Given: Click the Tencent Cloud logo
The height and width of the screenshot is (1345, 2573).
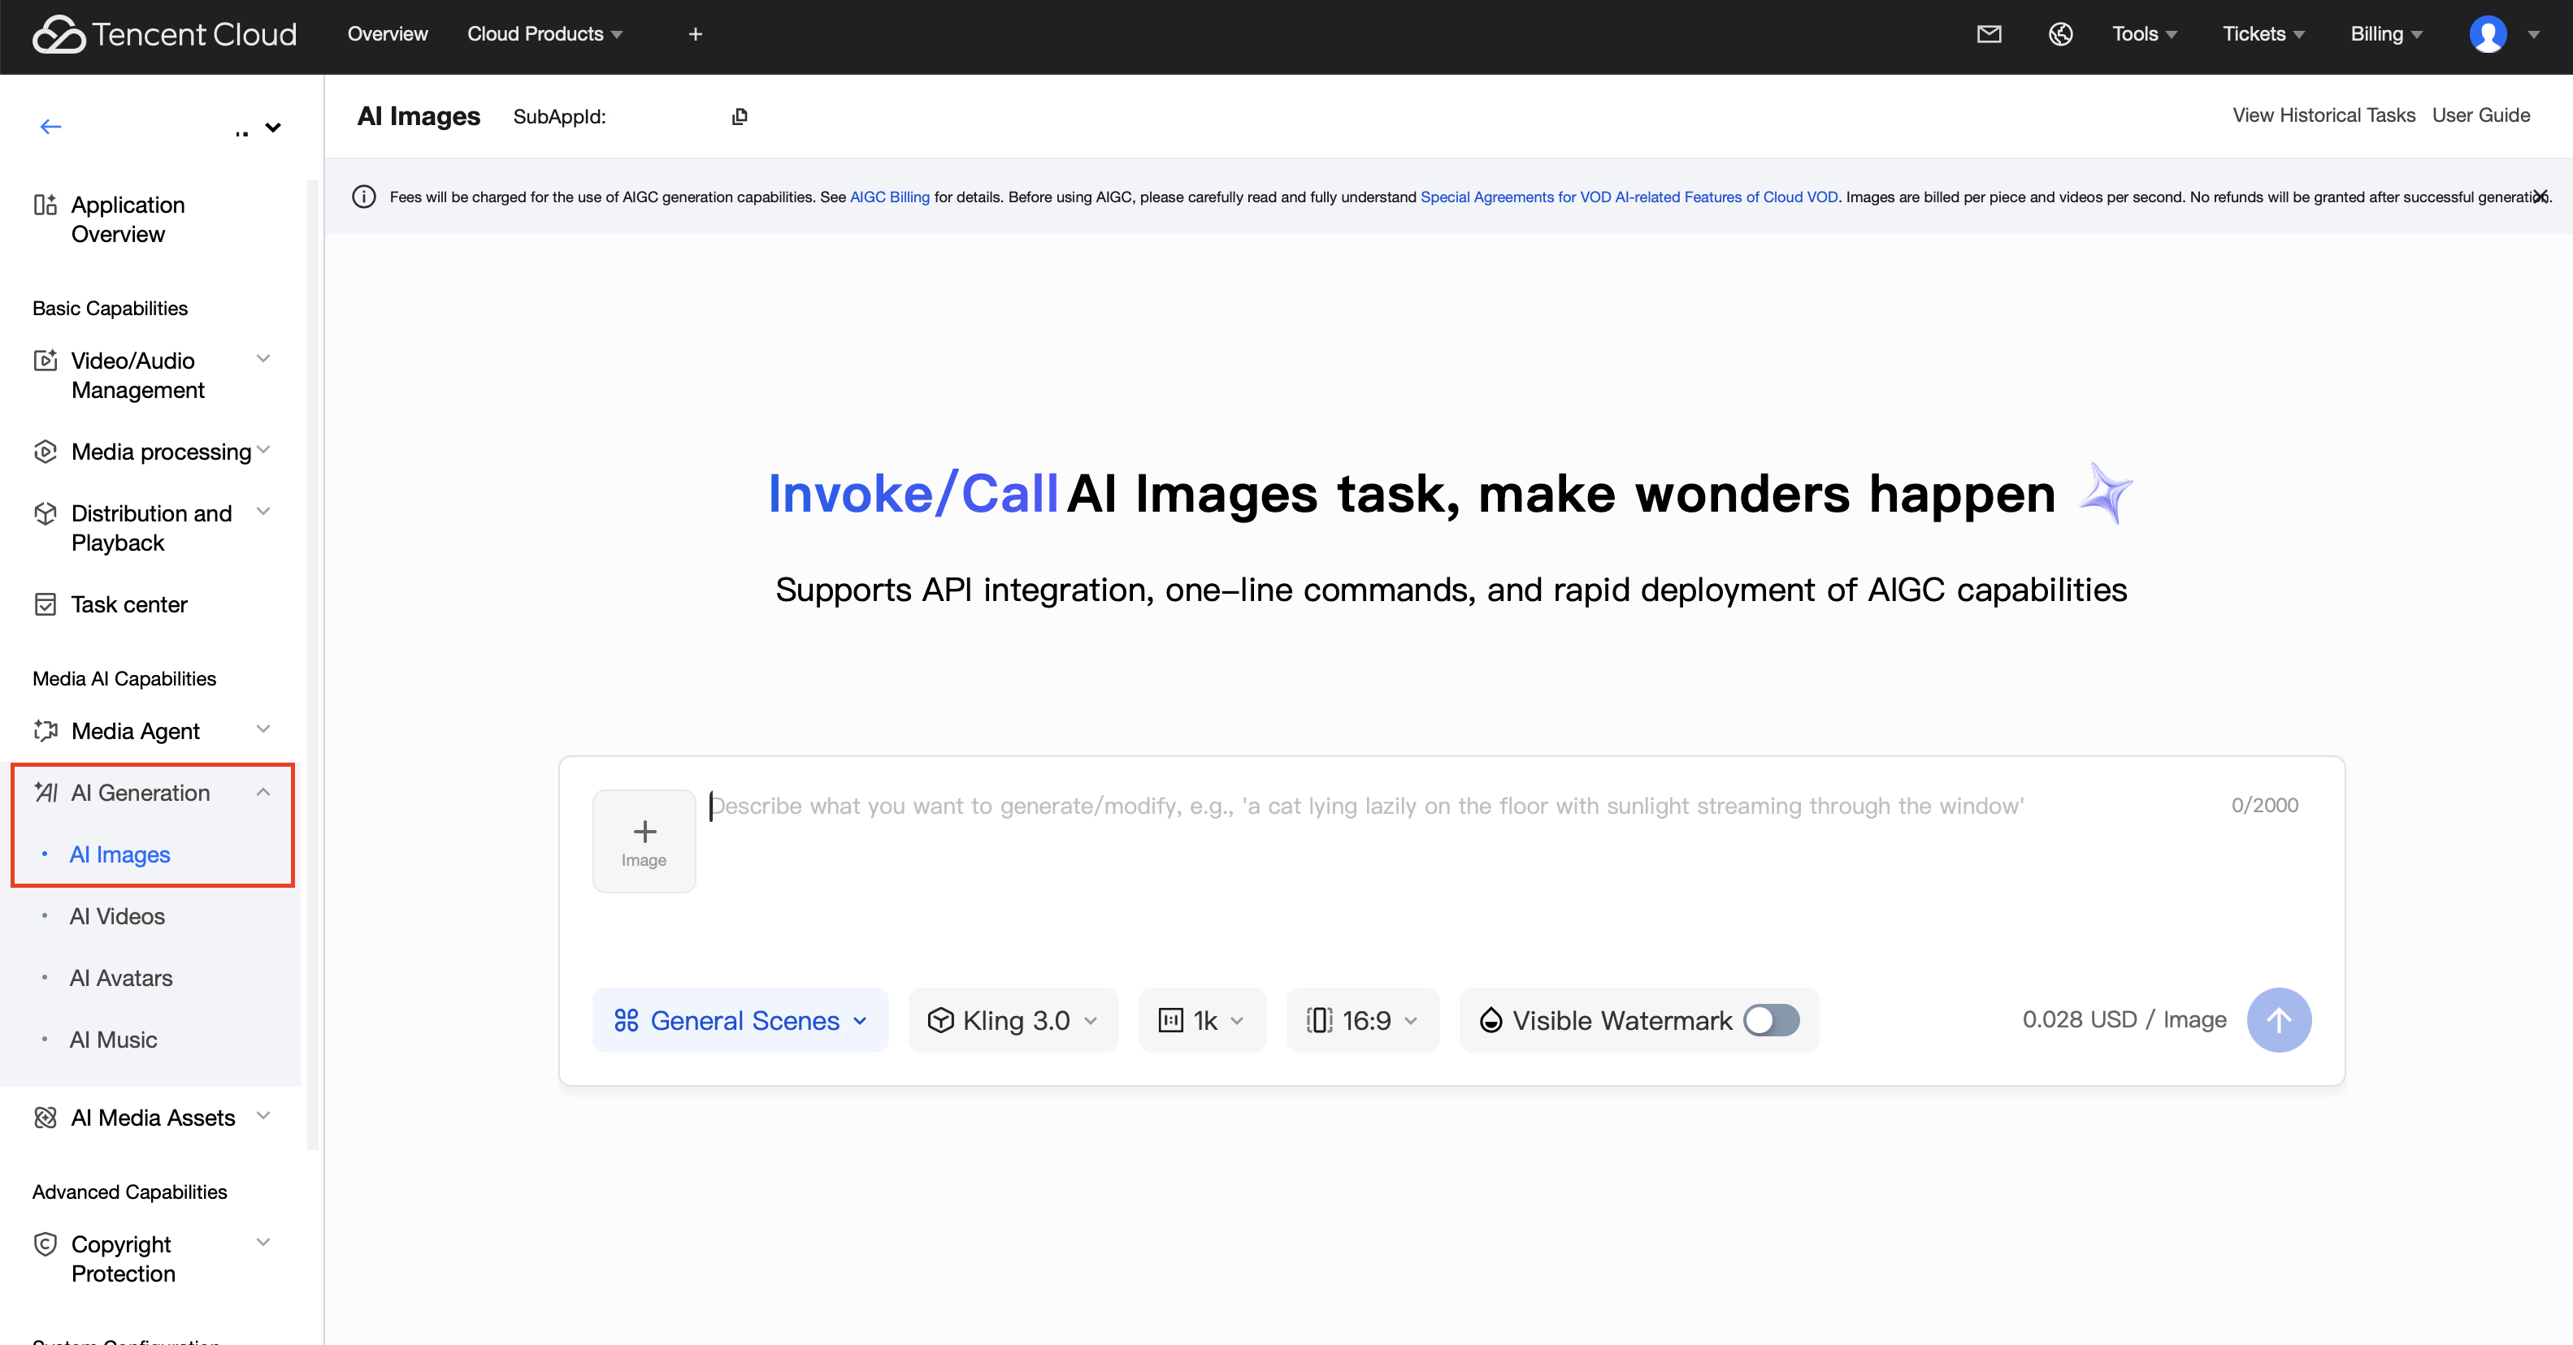Looking at the screenshot, I should tap(165, 34).
